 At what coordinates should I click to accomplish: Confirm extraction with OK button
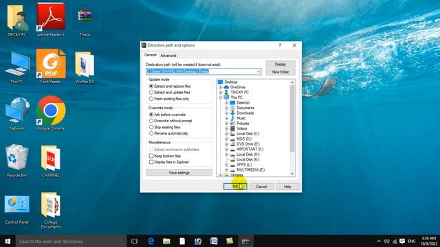tap(235, 187)
